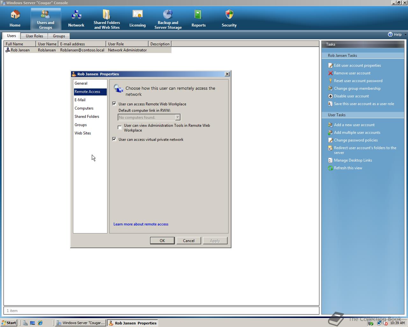Switch to Windows Server Cougar taskbar button
The width and height of the screenshot is (408, 327).
pyautogui.click(x=81, y=323)
